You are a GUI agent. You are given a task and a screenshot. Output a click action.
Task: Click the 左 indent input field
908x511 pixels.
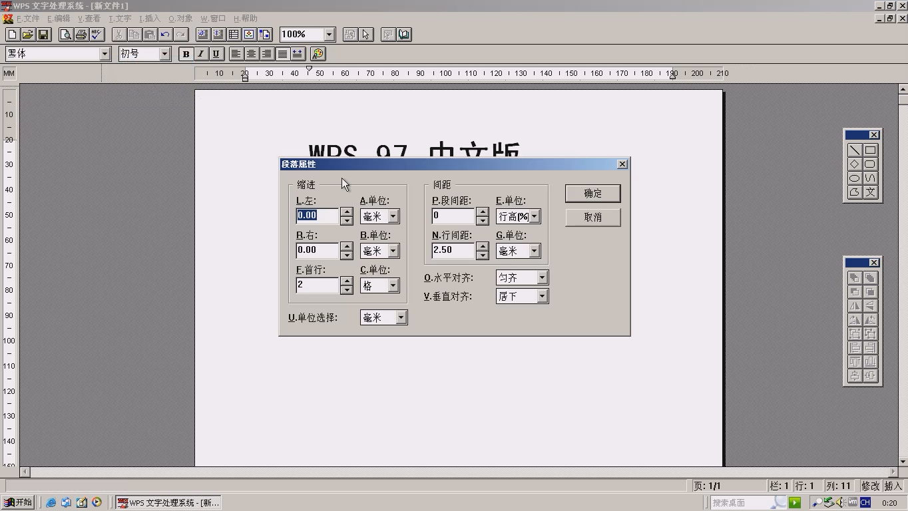point(318,216)
